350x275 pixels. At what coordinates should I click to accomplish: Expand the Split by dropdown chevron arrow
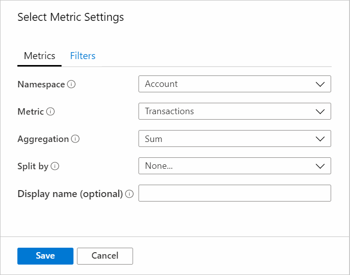pos(320,166)
